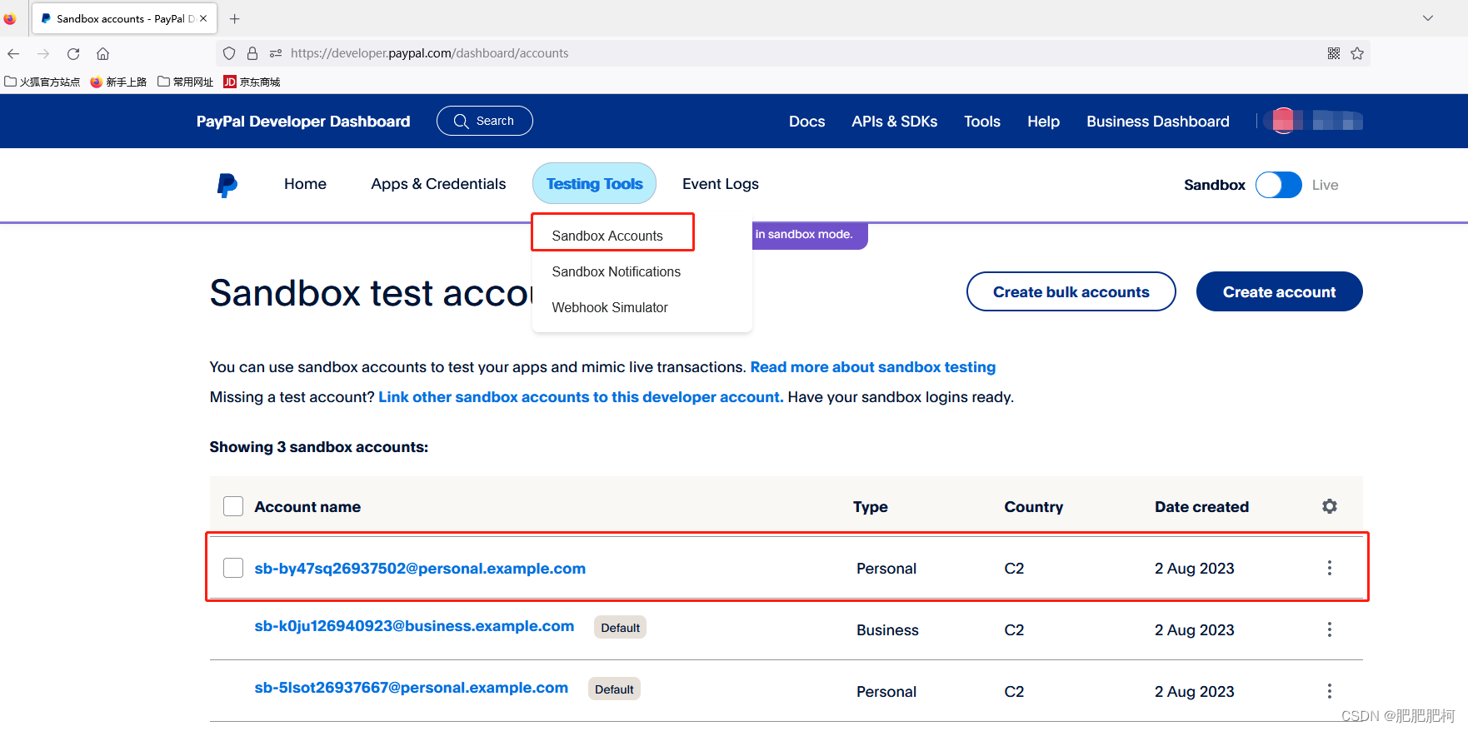The image size is (1468, 731).
Task: Open options menu for sb-5lsot26937667 account
Action: 1330,691
